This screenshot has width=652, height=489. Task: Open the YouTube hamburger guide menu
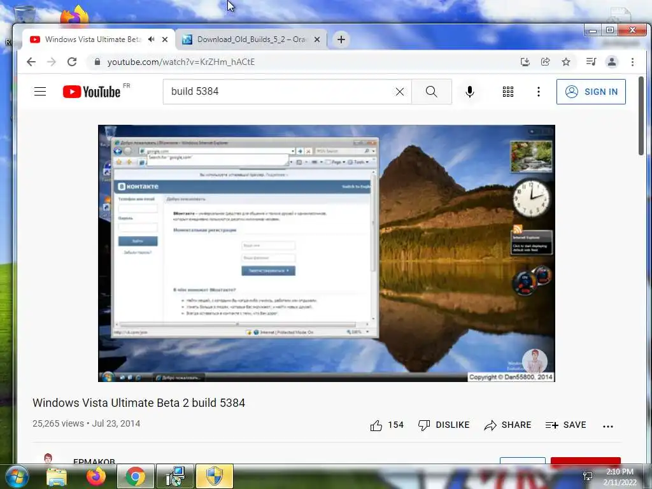(x=40, y=92)
